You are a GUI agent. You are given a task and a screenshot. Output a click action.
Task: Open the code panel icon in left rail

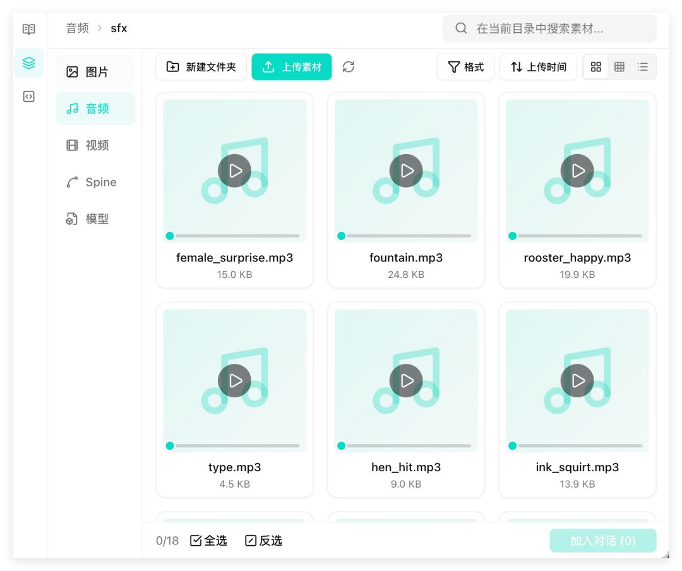(x=28, y=96)
